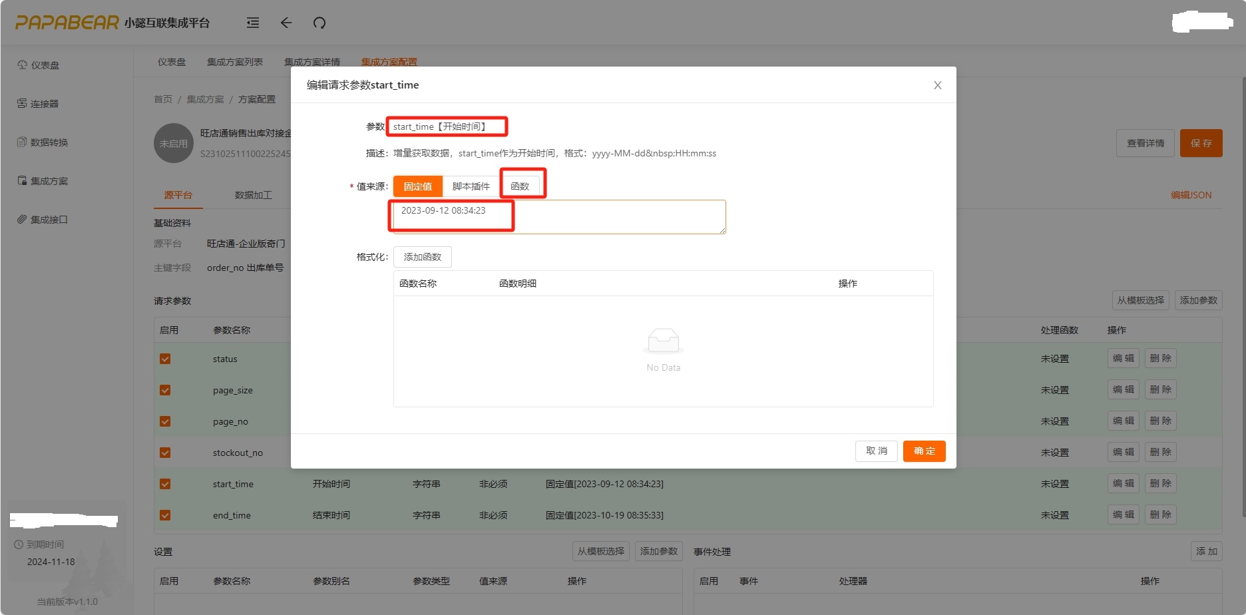The image size is (1246, 615).
Task: Open 仪表盘 dashboard in sidebar
Action: pos(45,65)
